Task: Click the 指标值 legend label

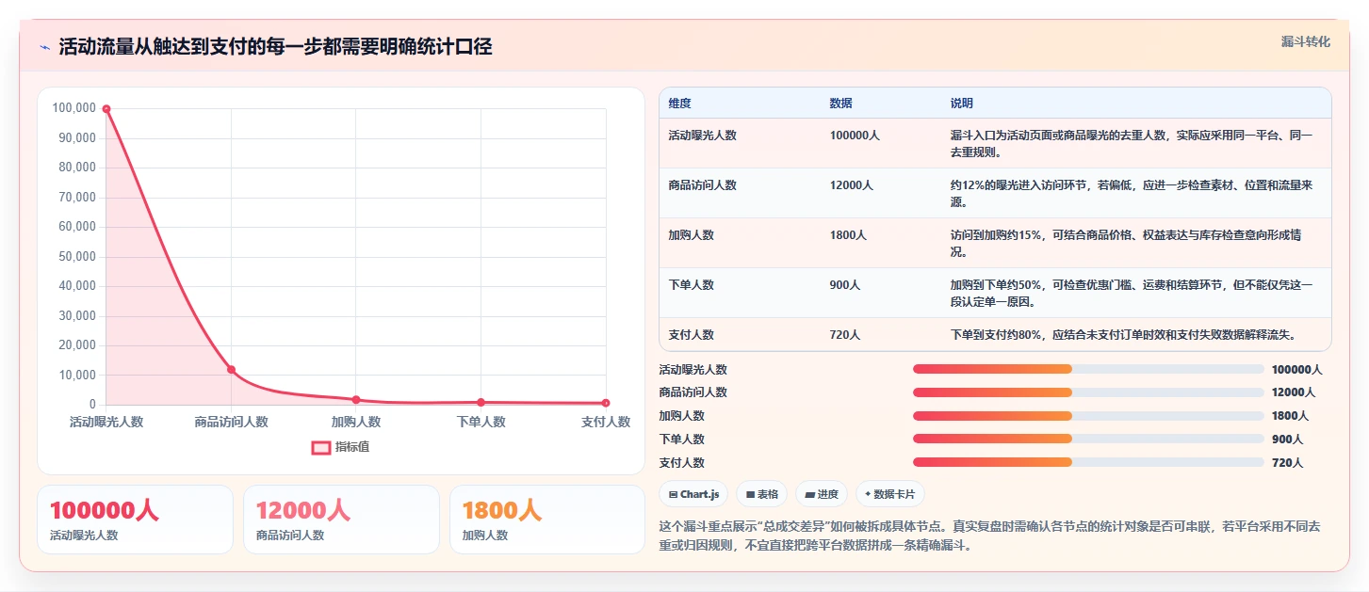Action: [x=352, y=447]
